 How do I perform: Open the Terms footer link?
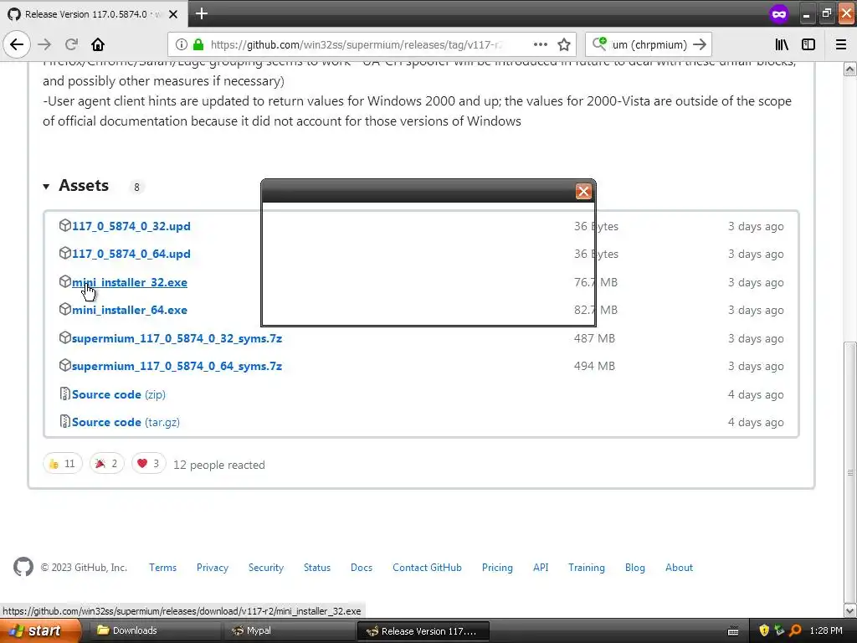pos(163,568)
